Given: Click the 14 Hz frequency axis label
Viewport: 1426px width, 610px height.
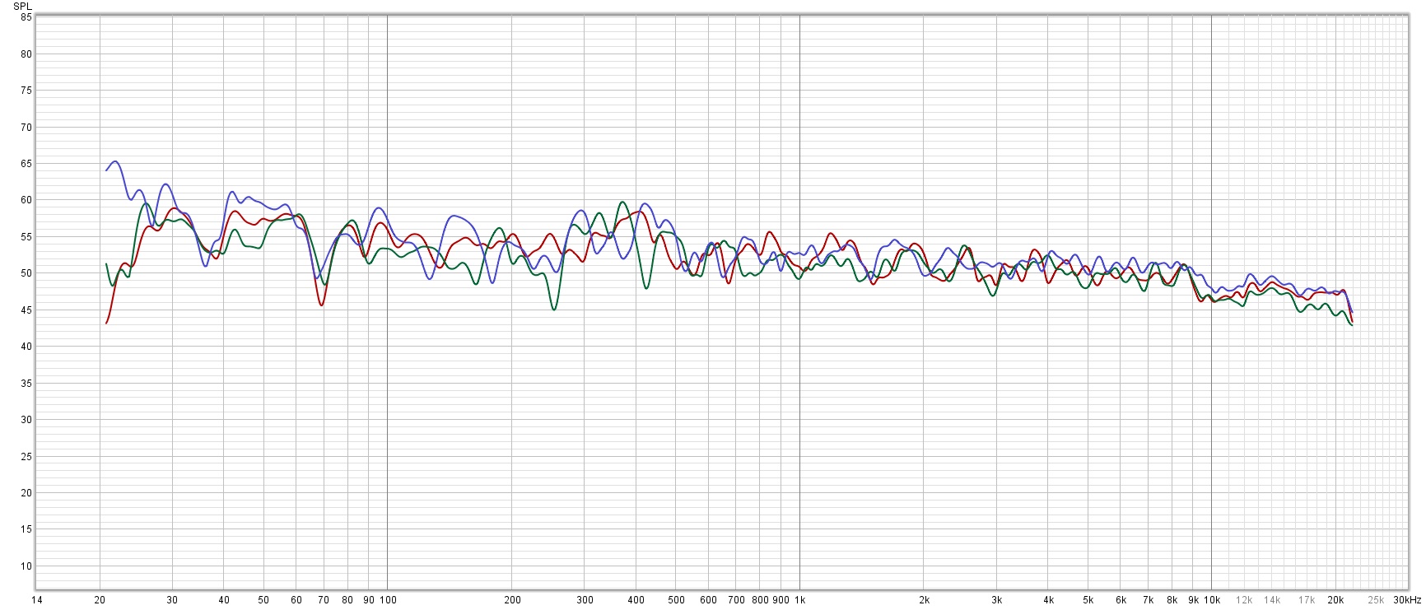Looking at the screenshot, I should click(36, 600).
